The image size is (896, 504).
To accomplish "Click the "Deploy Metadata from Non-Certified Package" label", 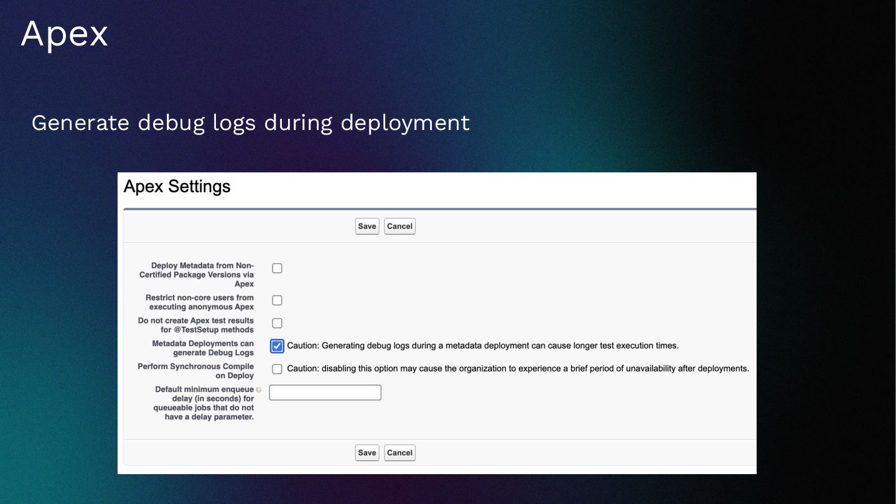I will (197, 274).
